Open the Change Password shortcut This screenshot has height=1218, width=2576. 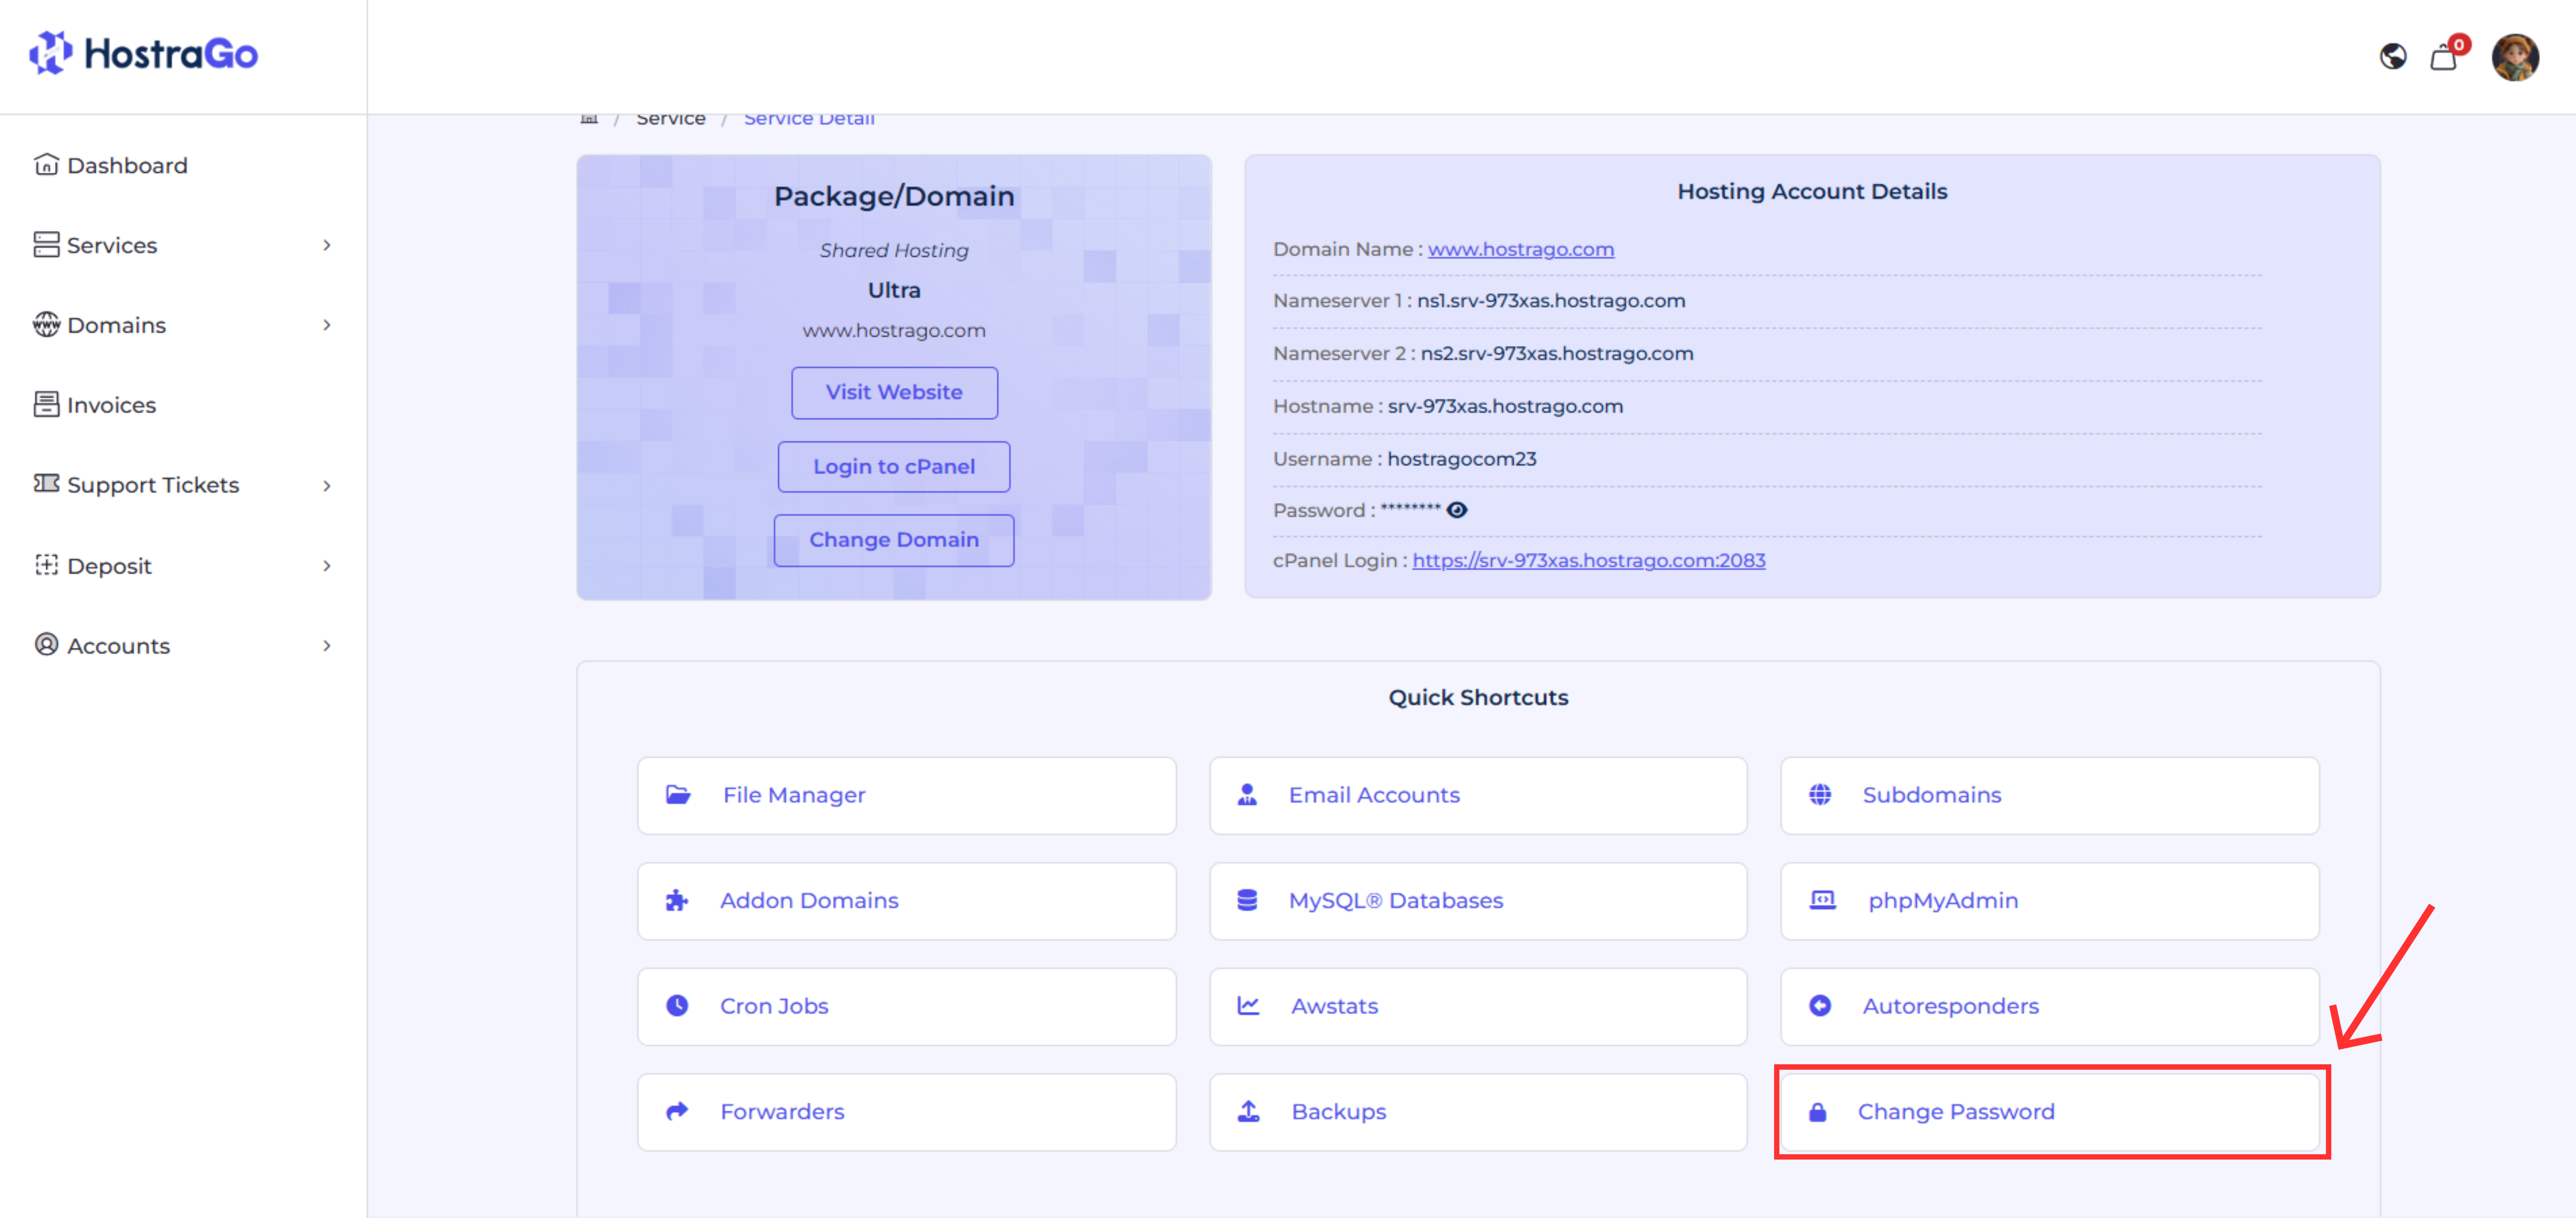2049,1112
